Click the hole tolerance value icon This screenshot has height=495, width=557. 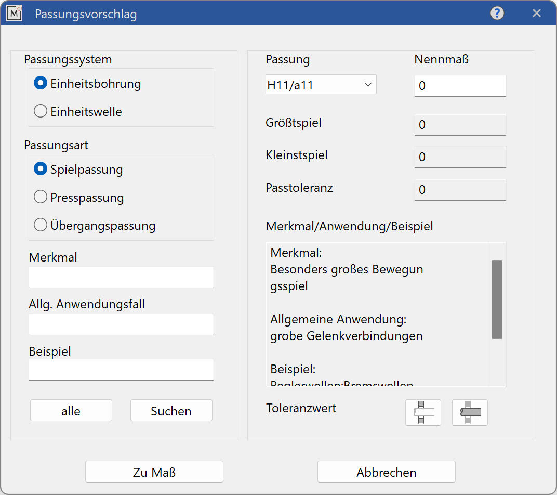coord(423,412)
